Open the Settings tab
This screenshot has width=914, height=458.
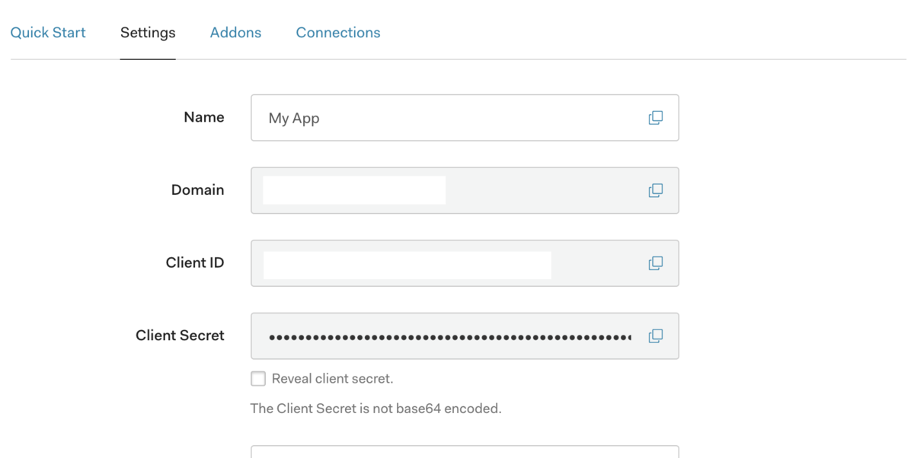click(x=148, y=33)
